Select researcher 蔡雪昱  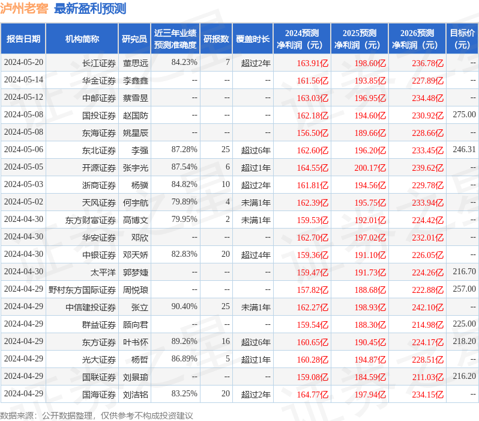[x=135, y=98]
